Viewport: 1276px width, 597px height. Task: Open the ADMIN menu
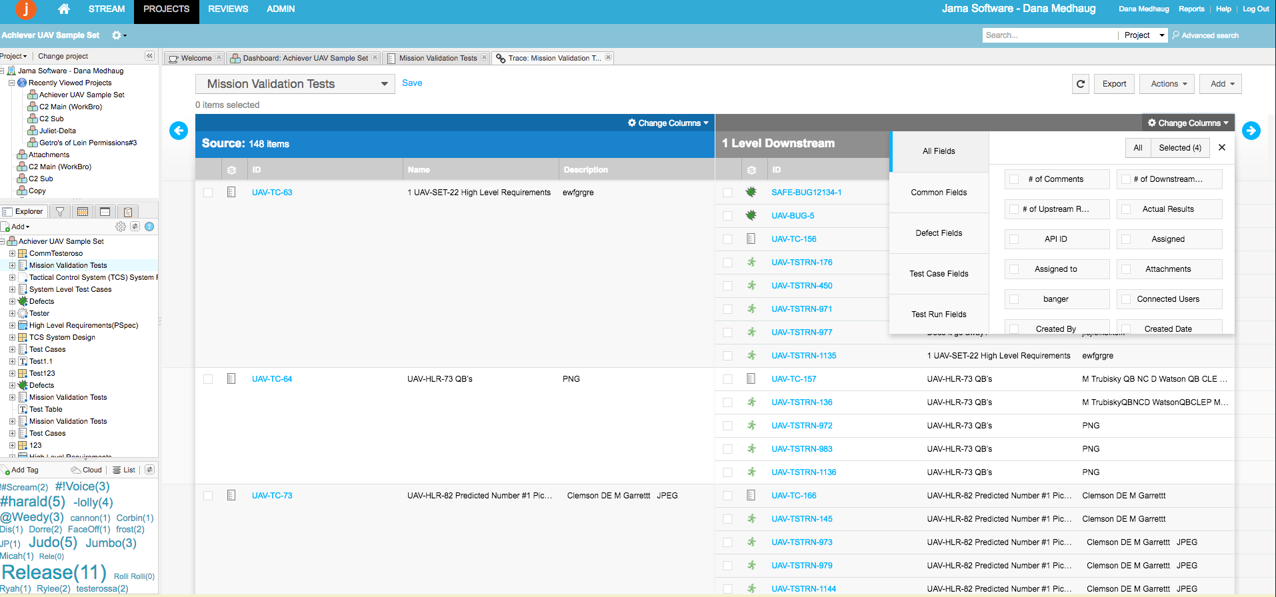coord(281,9)
